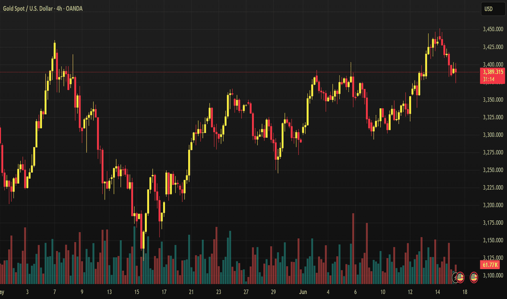The image size is (507, 299).
Task: Click the 3,275.000 price axis label
Action: (493, 152)
